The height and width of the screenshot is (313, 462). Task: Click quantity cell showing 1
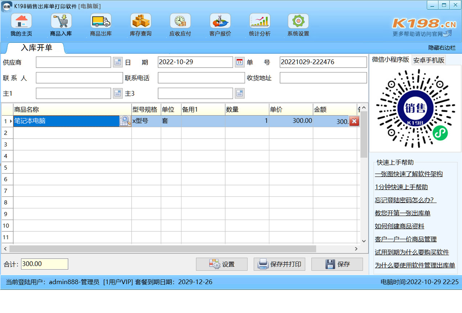247,121
